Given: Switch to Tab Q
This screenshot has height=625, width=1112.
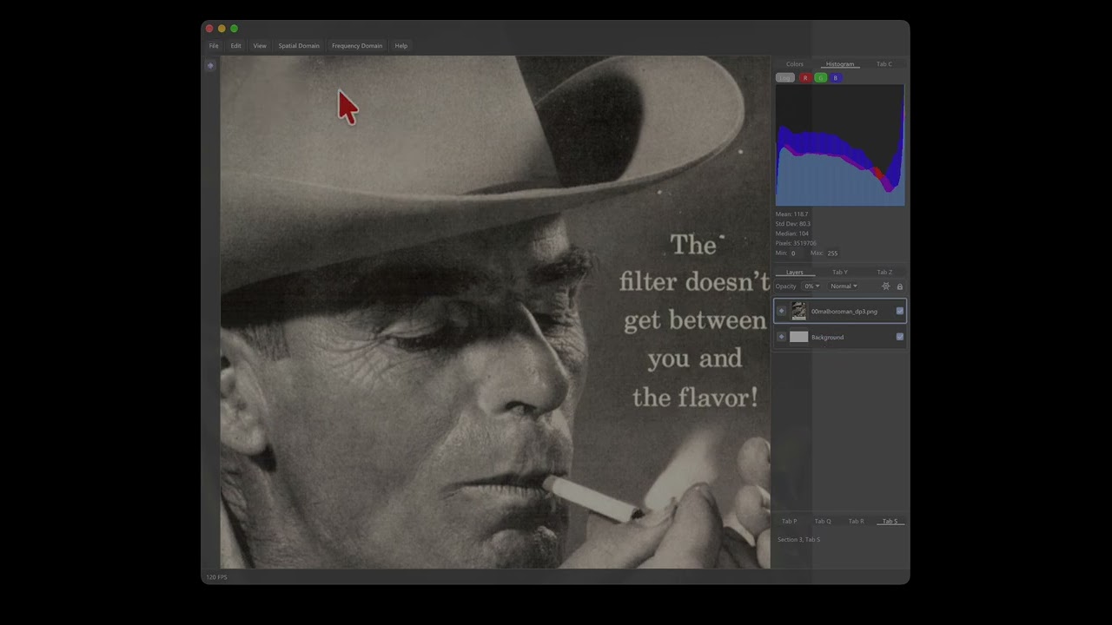Looking at the screenshot, I should tap(823, 522).
